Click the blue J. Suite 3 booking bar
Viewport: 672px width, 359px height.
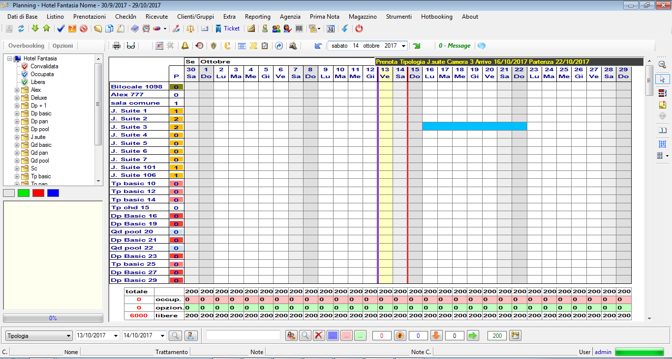pyautogui.click(x=475, y=127)
